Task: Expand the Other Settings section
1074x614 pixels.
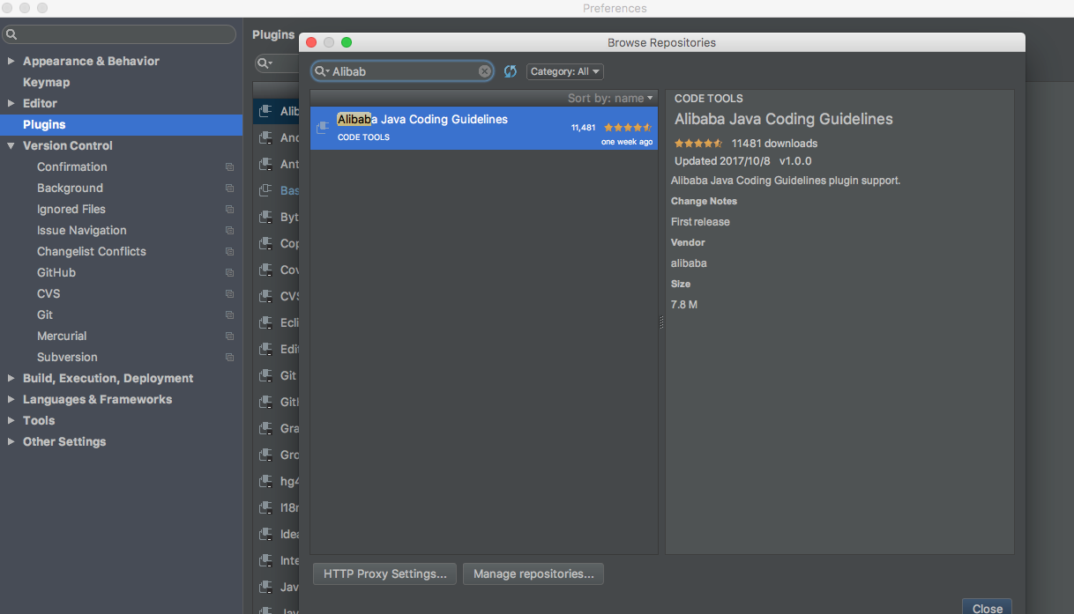Action: [x=11, y=441]
